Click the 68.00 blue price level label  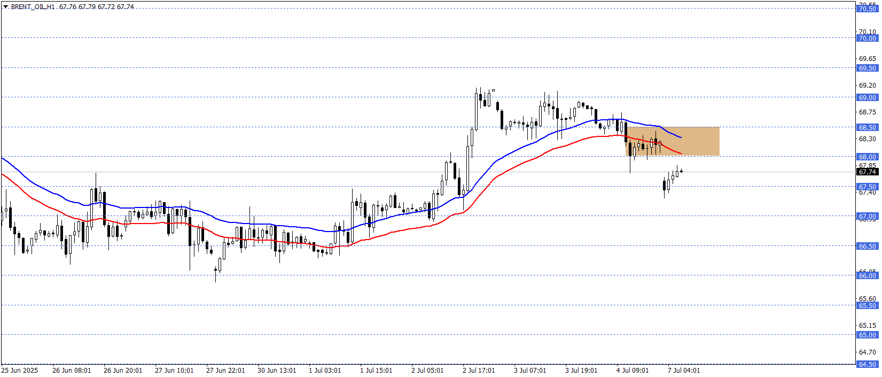click(x=867, y=157)
